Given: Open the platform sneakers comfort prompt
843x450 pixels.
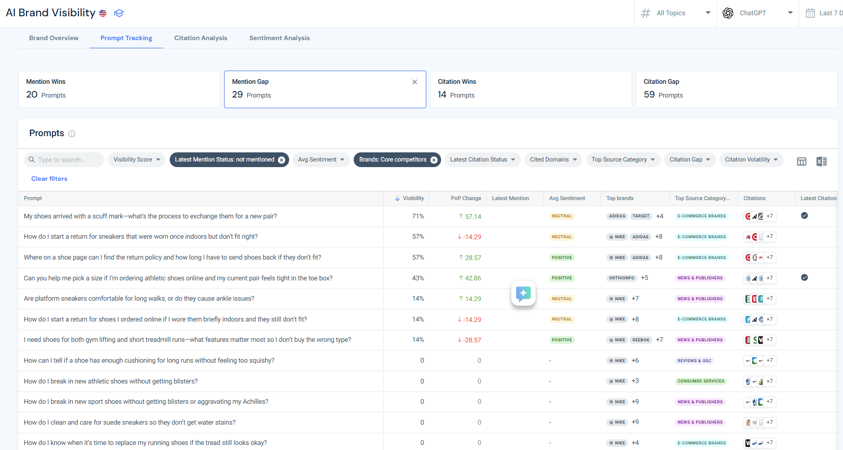Looking at the screenshot, I should (x=139, y=299).
